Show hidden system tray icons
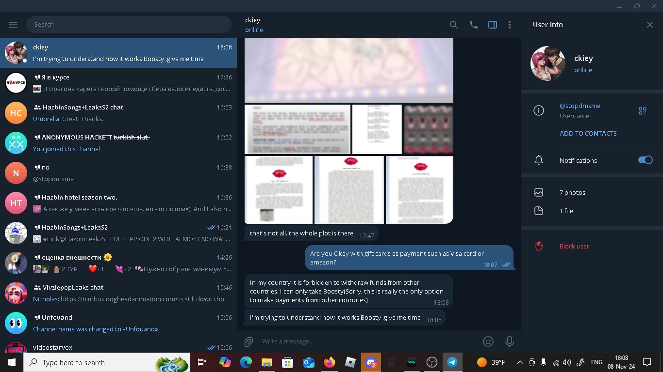Viewport: 663px width, 372px height. [520, 362]
